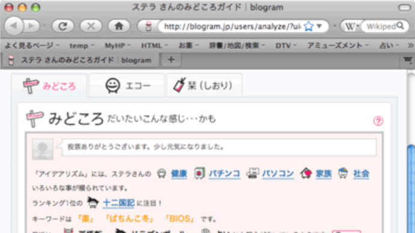Open the URL history dropdown arrow

[x=319, y=26]
